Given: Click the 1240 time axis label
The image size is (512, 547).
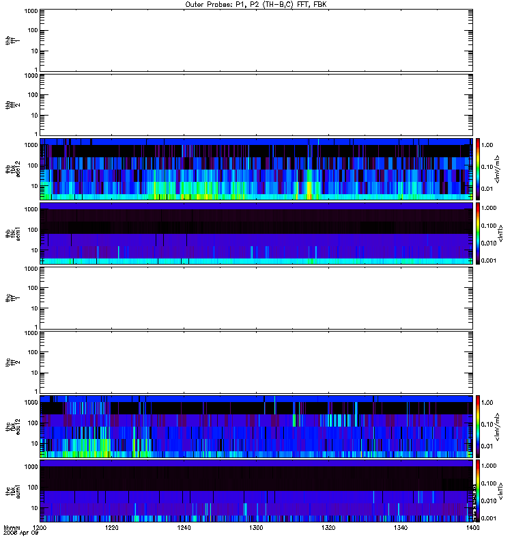Looking at the screenshot, I should 184,527.
